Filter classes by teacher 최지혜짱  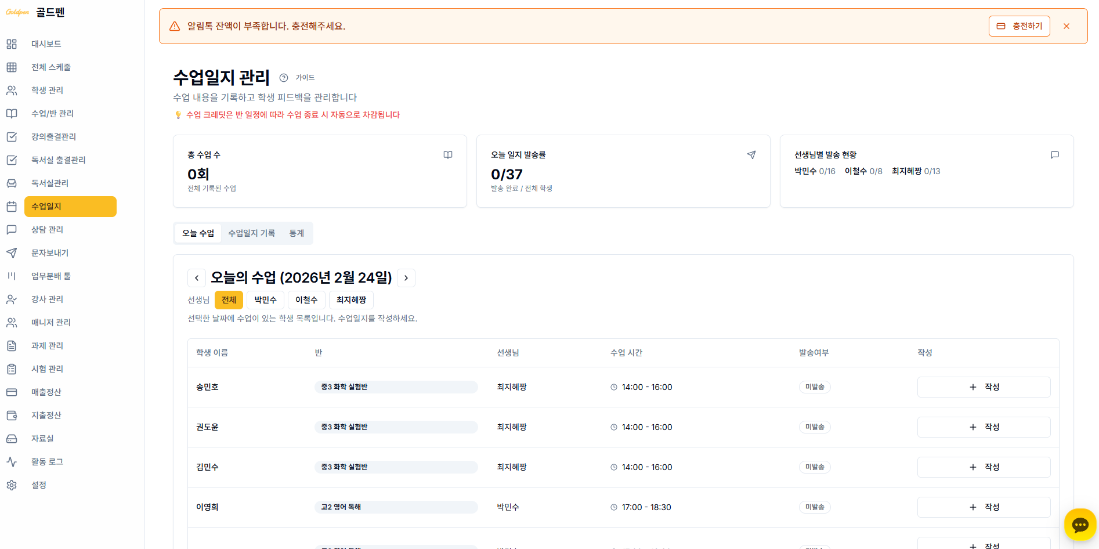pyautogui.click(x=351, y=300)
